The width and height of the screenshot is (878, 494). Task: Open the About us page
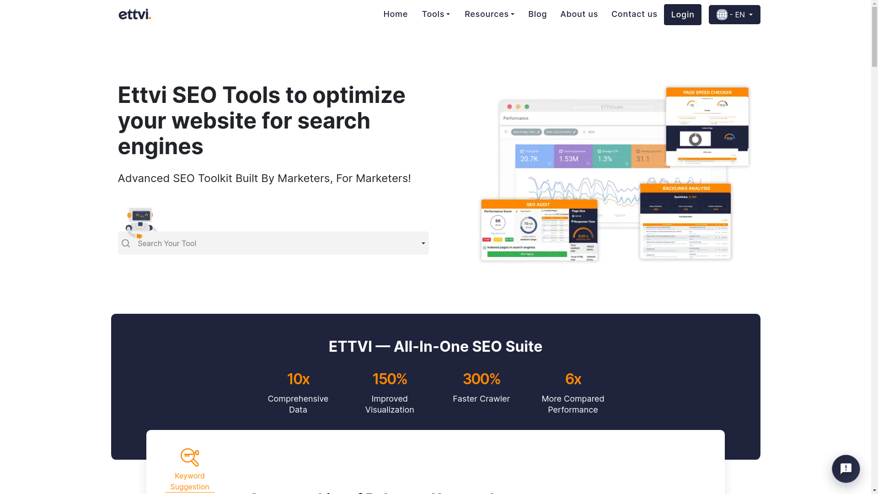(579, 14)
